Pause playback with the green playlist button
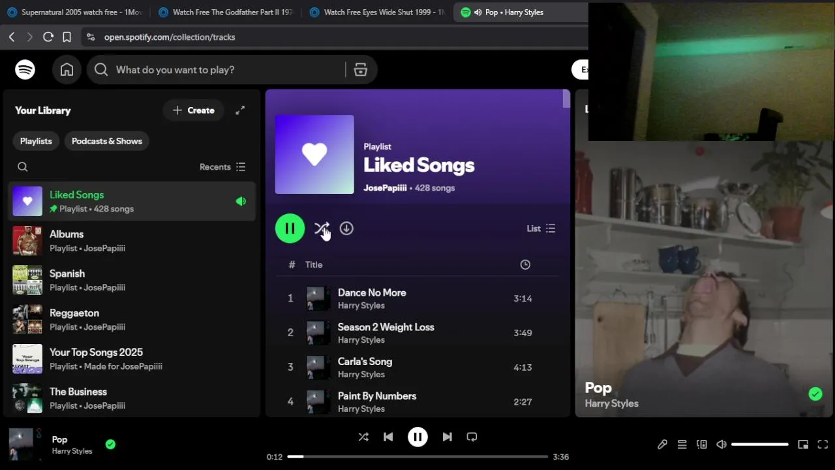Screen dimensions: 835x470 (290, 228)
